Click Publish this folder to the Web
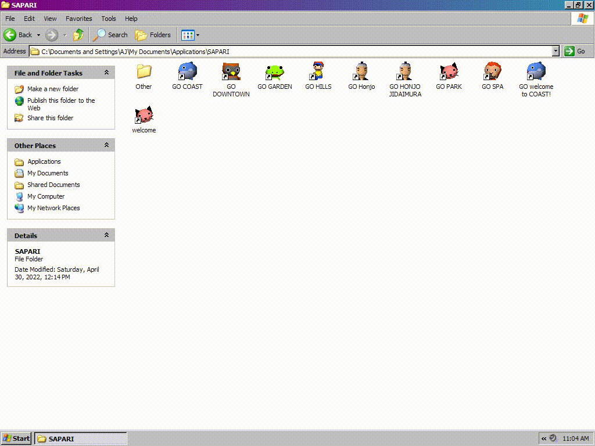The height and width of the screenshot is (446, 595). 61,104
